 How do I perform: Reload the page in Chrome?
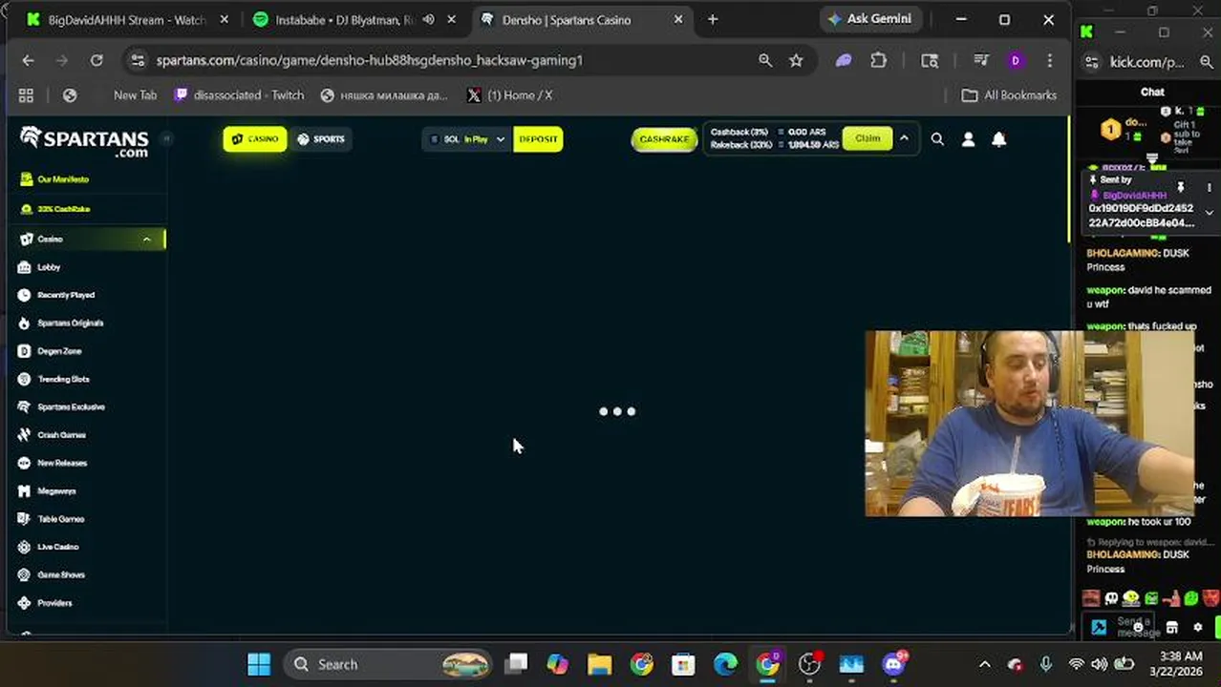pyautogui.click(x=96, y=60)
